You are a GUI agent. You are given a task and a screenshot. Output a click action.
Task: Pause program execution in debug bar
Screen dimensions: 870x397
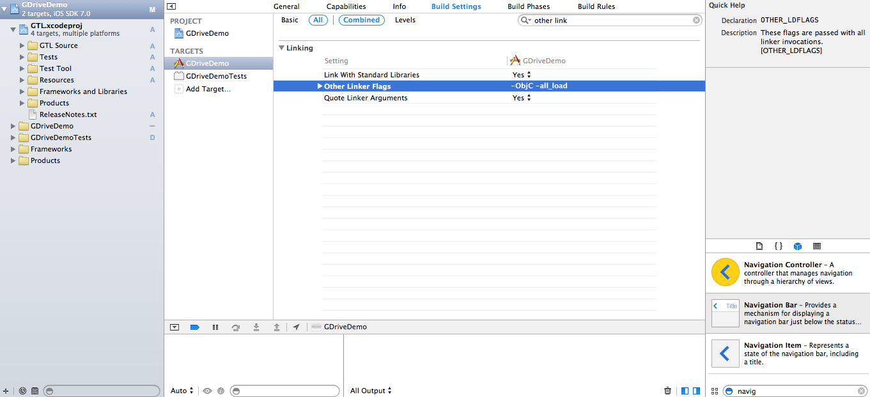pyautogui.click(x=215, y=327)
